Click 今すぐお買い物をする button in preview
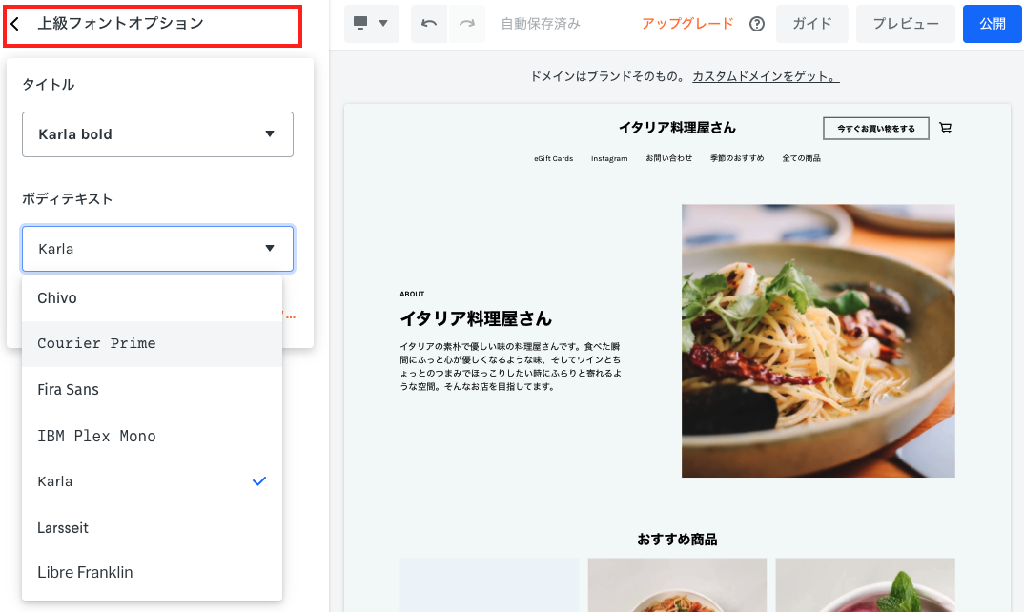Screen dimensions: 1024x612 pos(876,129)
